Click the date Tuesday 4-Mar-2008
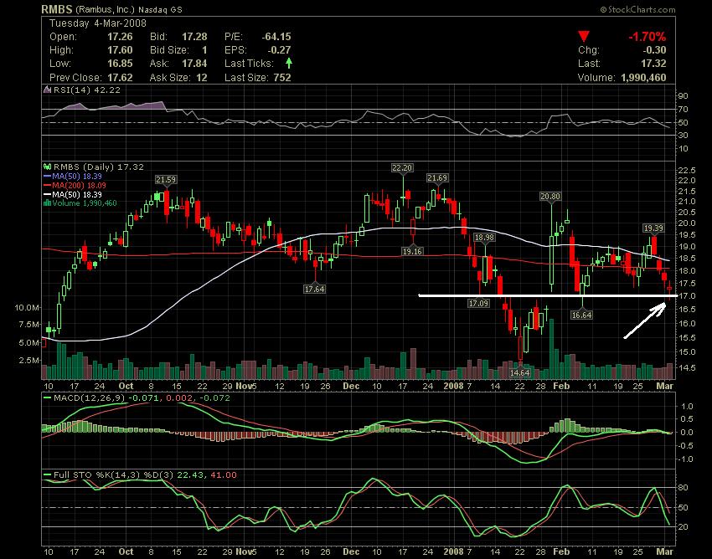Image resolution: width=712 pixels, height=559 pixels. tap(98, 23)
